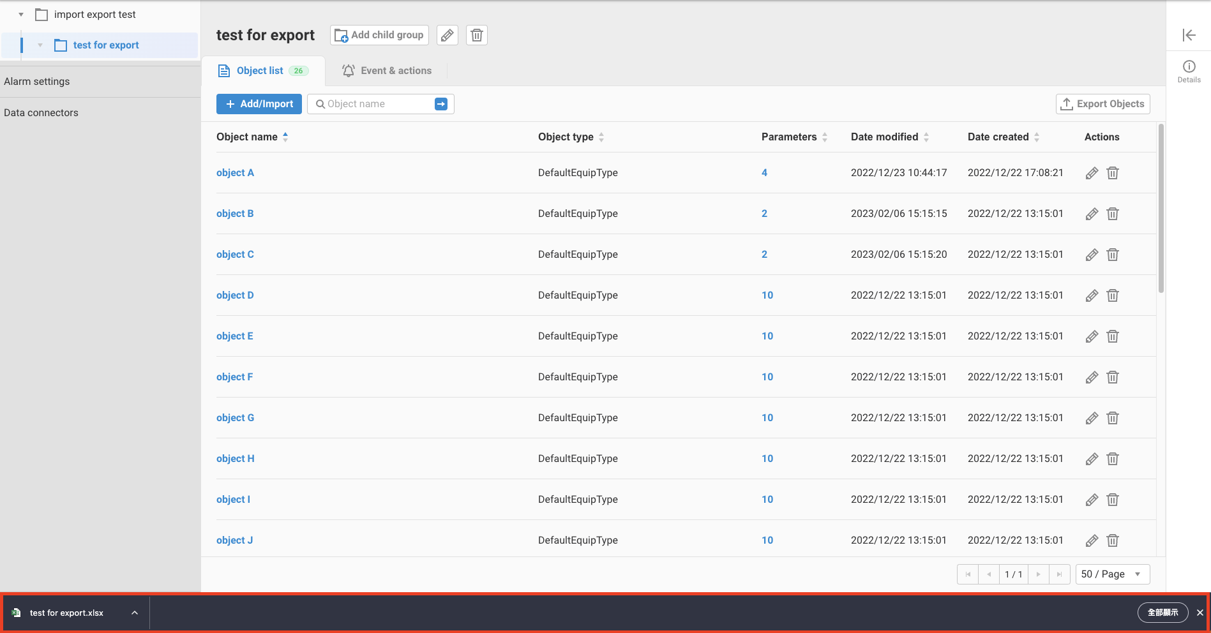Click the edit pencil icon beside group title

pyautogui.click(x=447, y=35)
